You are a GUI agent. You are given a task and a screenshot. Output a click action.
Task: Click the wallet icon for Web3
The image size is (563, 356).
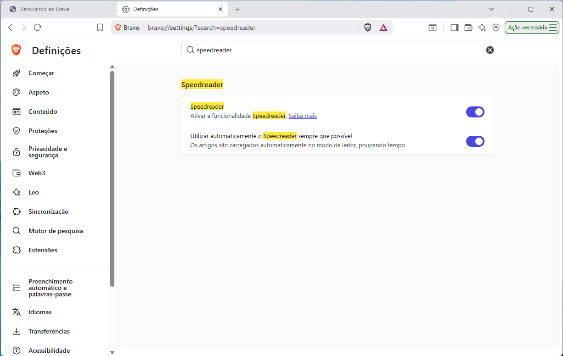[x=17, y=173]
